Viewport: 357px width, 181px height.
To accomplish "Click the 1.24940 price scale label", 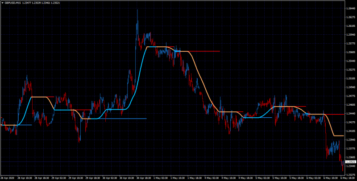I will pos(351,87).
